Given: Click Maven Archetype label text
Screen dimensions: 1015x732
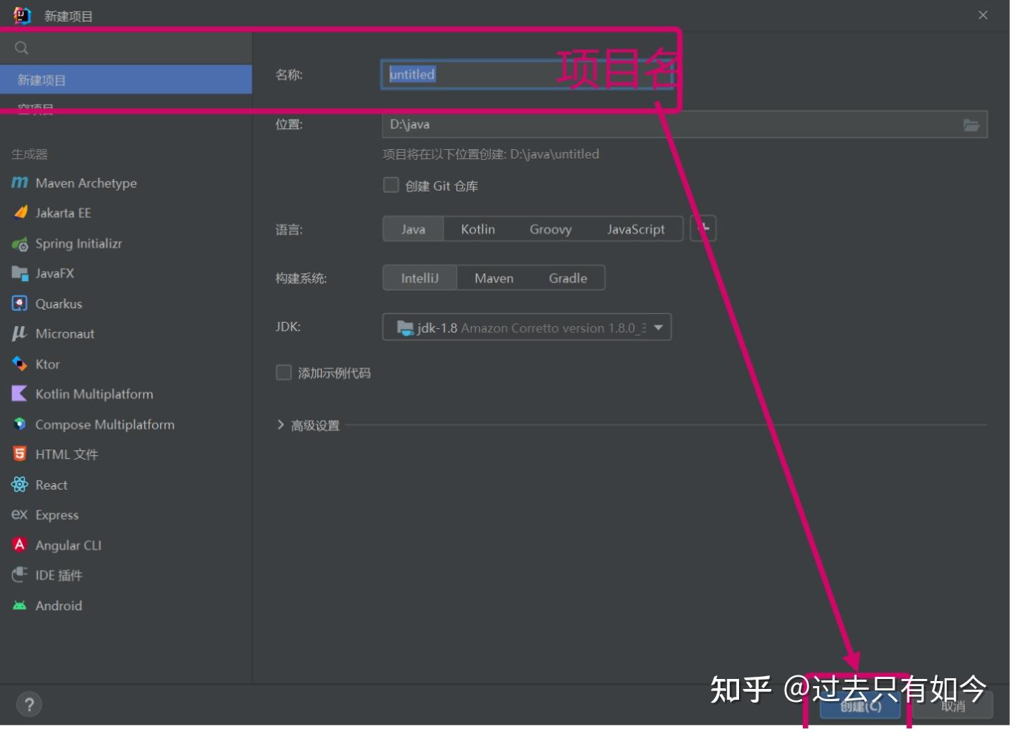Looking at the screenshot, I should coord(86,183).
